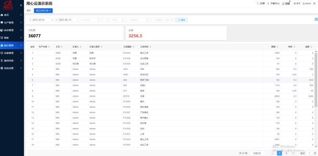Screen dimensions: 318x156
Task: Select the blue active report tab
Action: click(43, 11)
